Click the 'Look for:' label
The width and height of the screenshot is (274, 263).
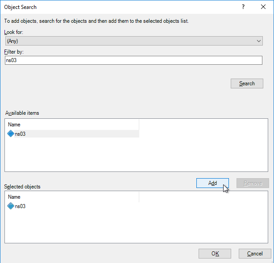14,32
